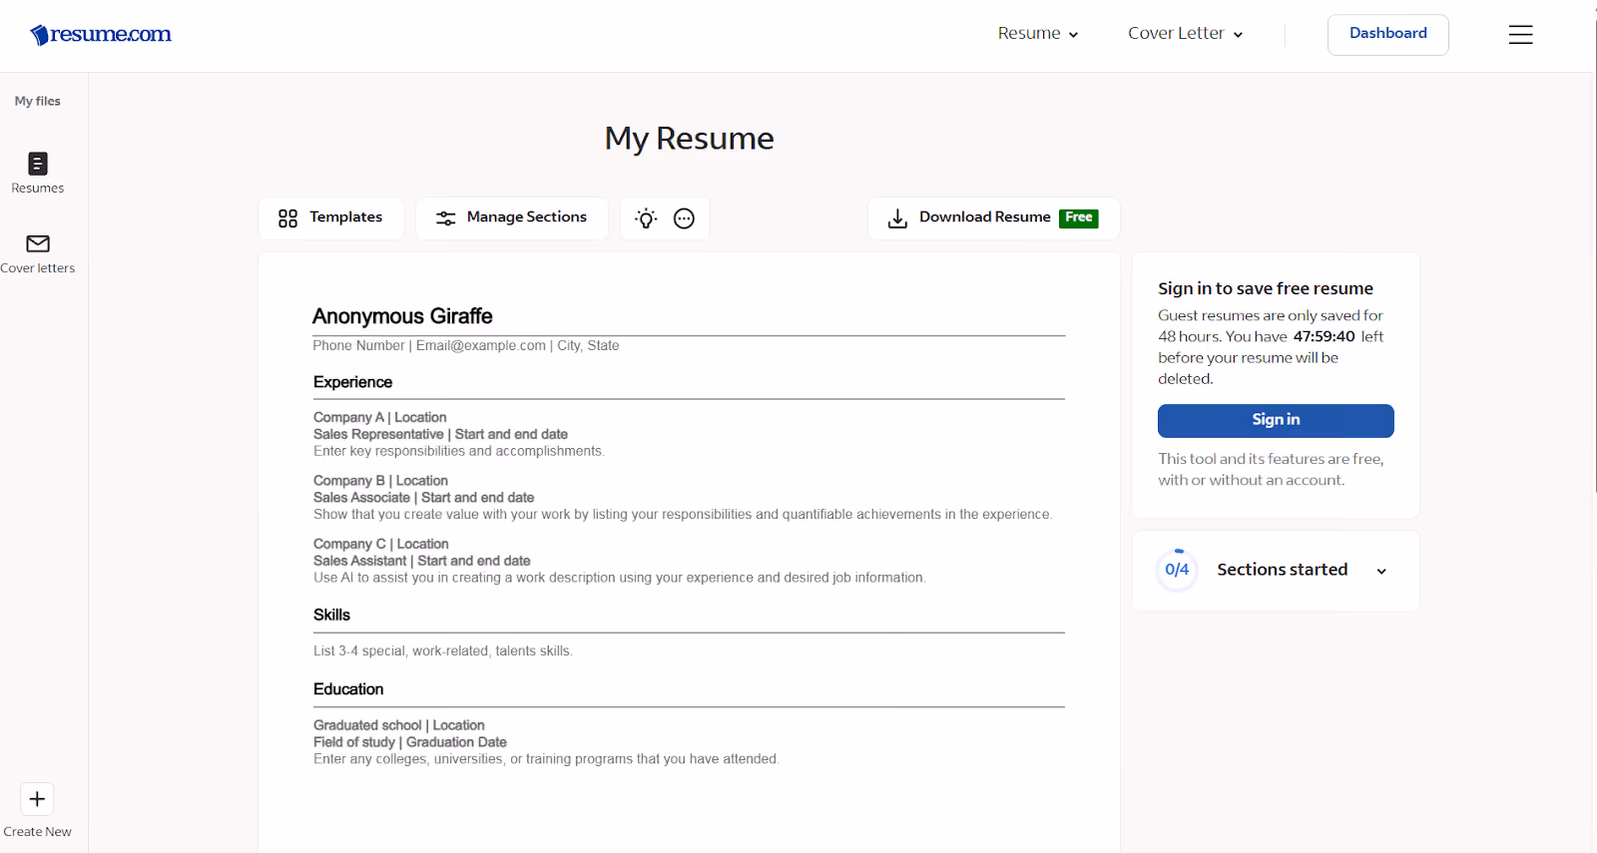Click the Create New plus icon
The height and width of the screenshot is (853, 1597).
pyautogui.click(x=37, y=799)
